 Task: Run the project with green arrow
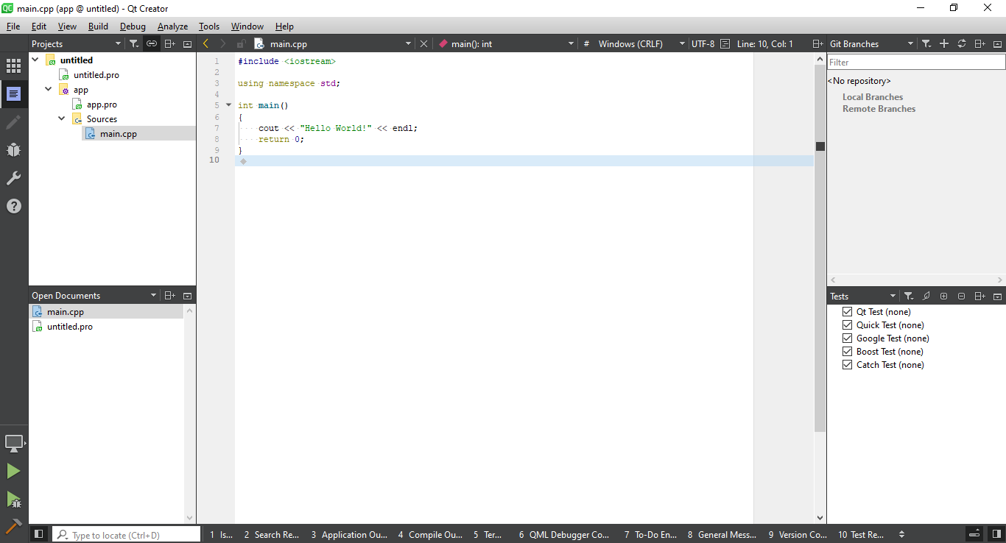pyautogui.click(x=13, y=471)
